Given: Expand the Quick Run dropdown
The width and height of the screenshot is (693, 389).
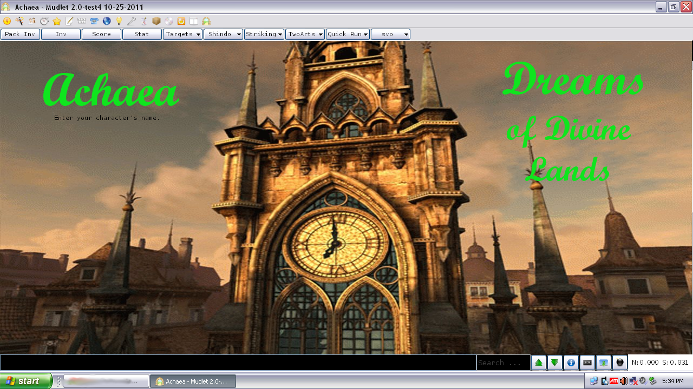Looking at the screenshot, I should [348, 34].
